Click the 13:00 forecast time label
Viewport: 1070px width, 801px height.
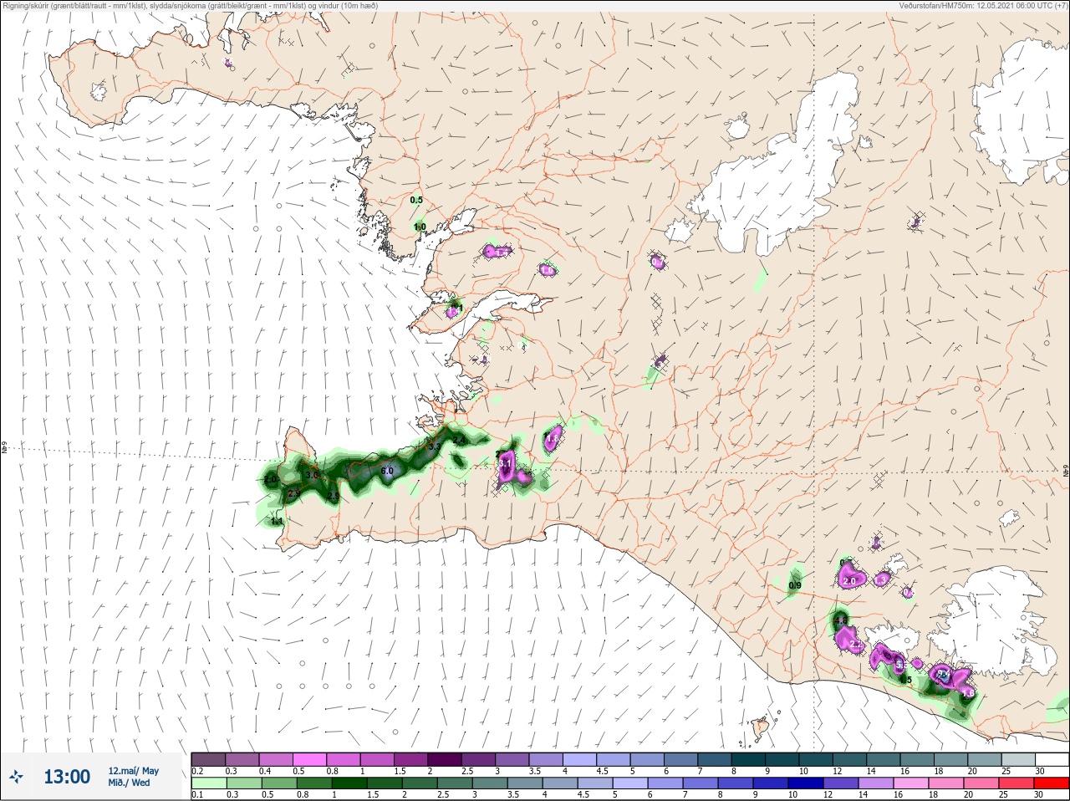67,777
